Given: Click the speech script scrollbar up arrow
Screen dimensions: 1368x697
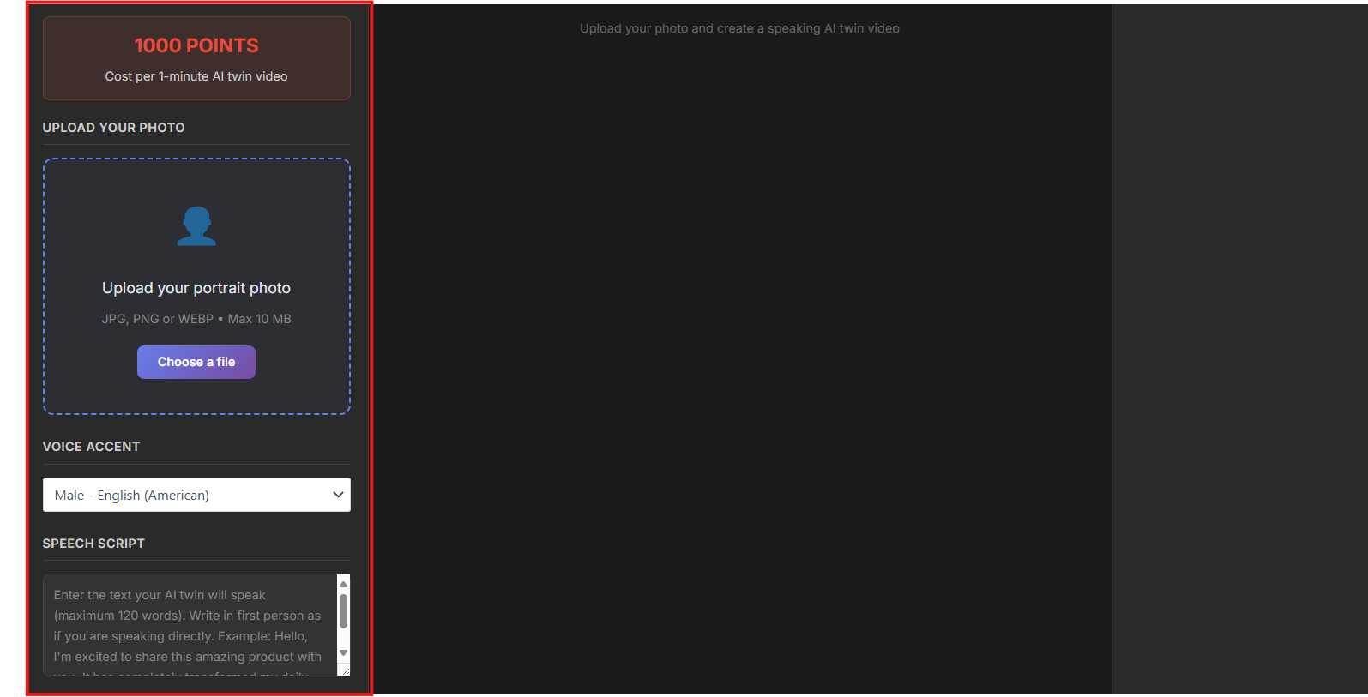Looking at the screenshot, I should point(343,584).
